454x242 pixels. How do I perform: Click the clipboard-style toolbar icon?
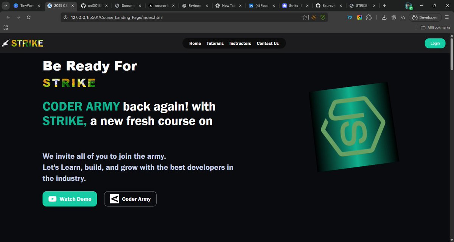[x=394, y=17]
